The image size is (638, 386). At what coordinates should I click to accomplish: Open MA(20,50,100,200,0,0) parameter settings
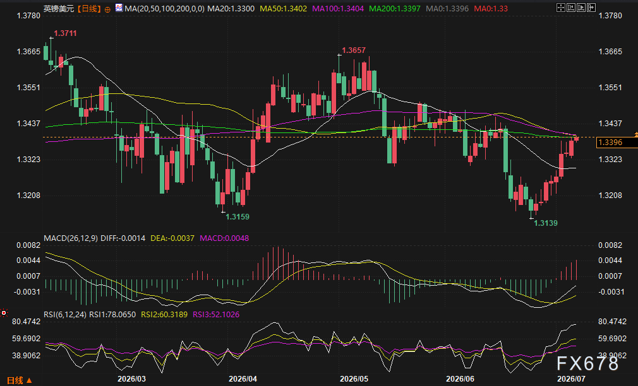pos(164,9)
